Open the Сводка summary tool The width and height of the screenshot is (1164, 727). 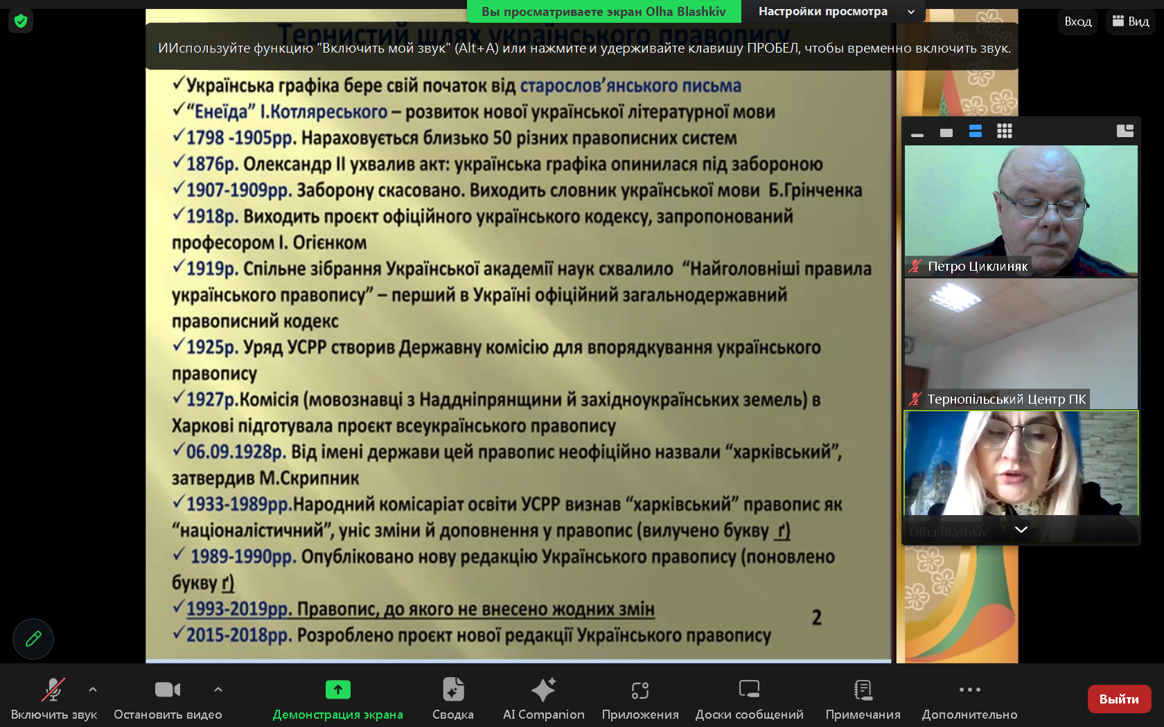pos(453,699)
